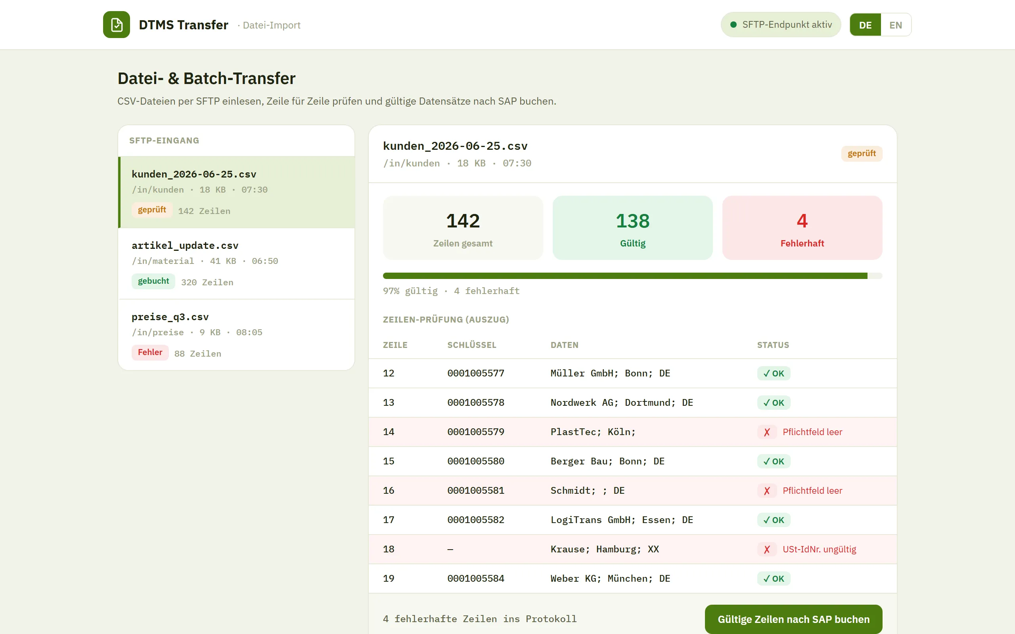
Task: Click "LogiTrans GmbH; Essen; DE" data cell
Action: (x=622, y=520)
